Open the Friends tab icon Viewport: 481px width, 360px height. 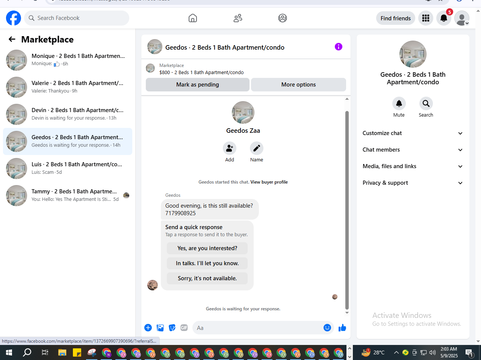pyautogui.click(x=238, y=18)
